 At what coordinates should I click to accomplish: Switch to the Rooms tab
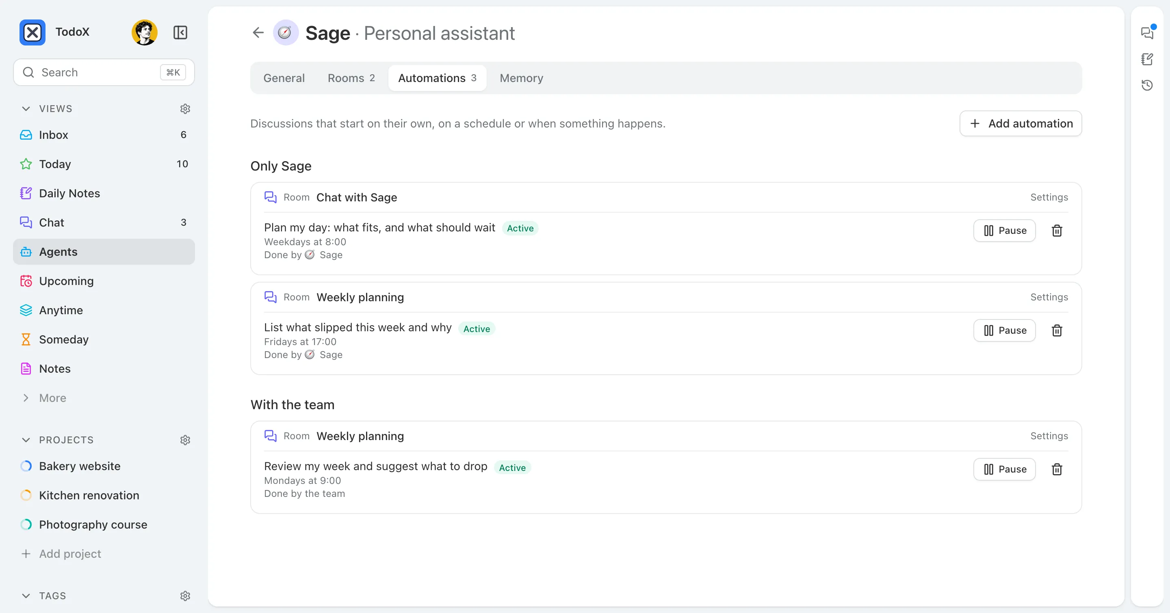(351, 78)
